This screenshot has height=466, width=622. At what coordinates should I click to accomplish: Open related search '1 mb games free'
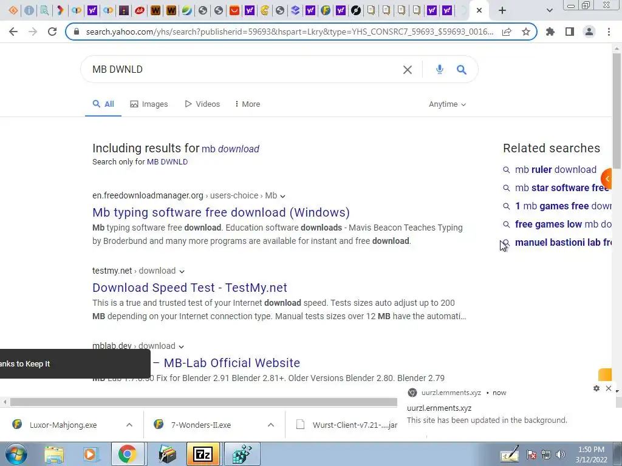click(563, 206)
